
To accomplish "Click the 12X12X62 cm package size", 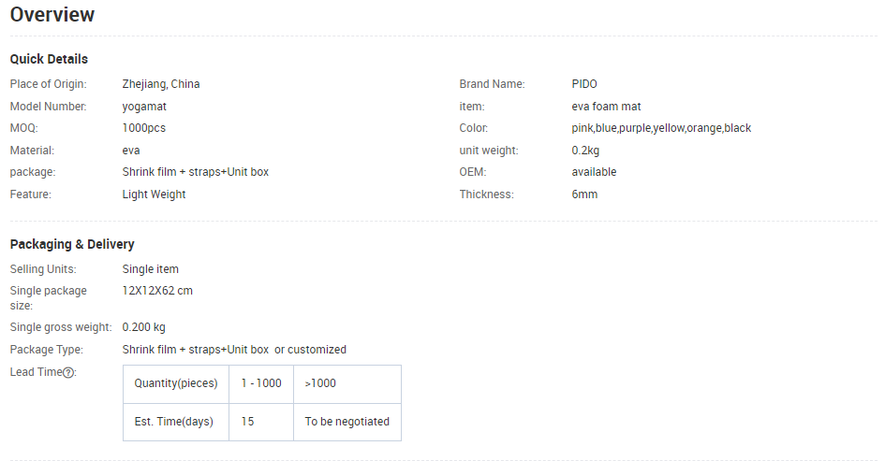I will (x=157, y=291).
